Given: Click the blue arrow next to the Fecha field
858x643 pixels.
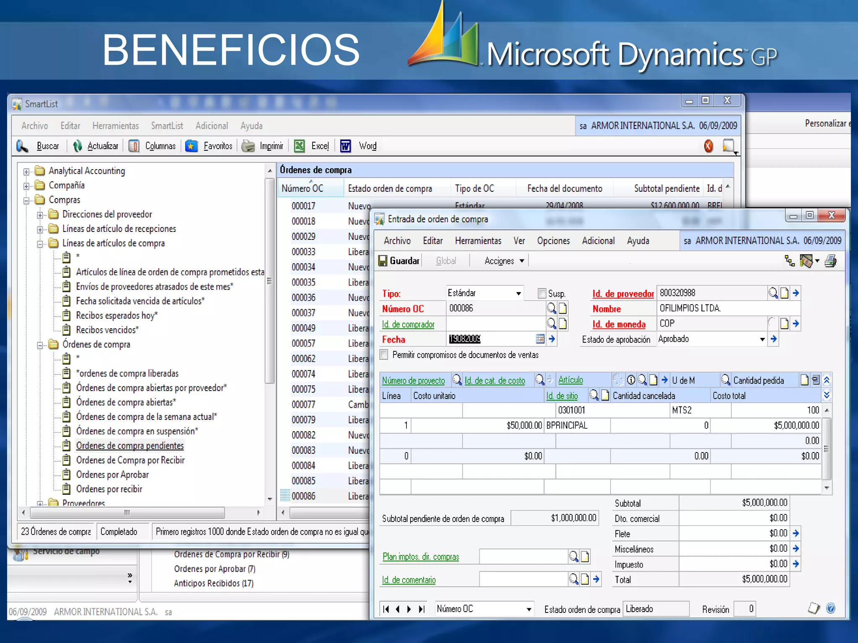Looking at the screenshot, I should tap(552, 339).
